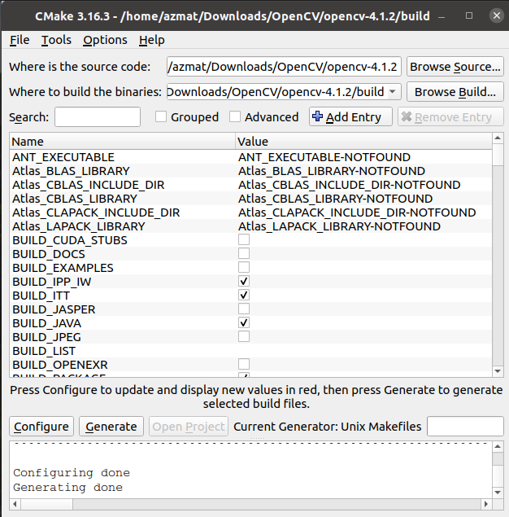Expand the build binaries path dropdown
This screenshot has height=517, width=509.
click(x=393, y=92)
